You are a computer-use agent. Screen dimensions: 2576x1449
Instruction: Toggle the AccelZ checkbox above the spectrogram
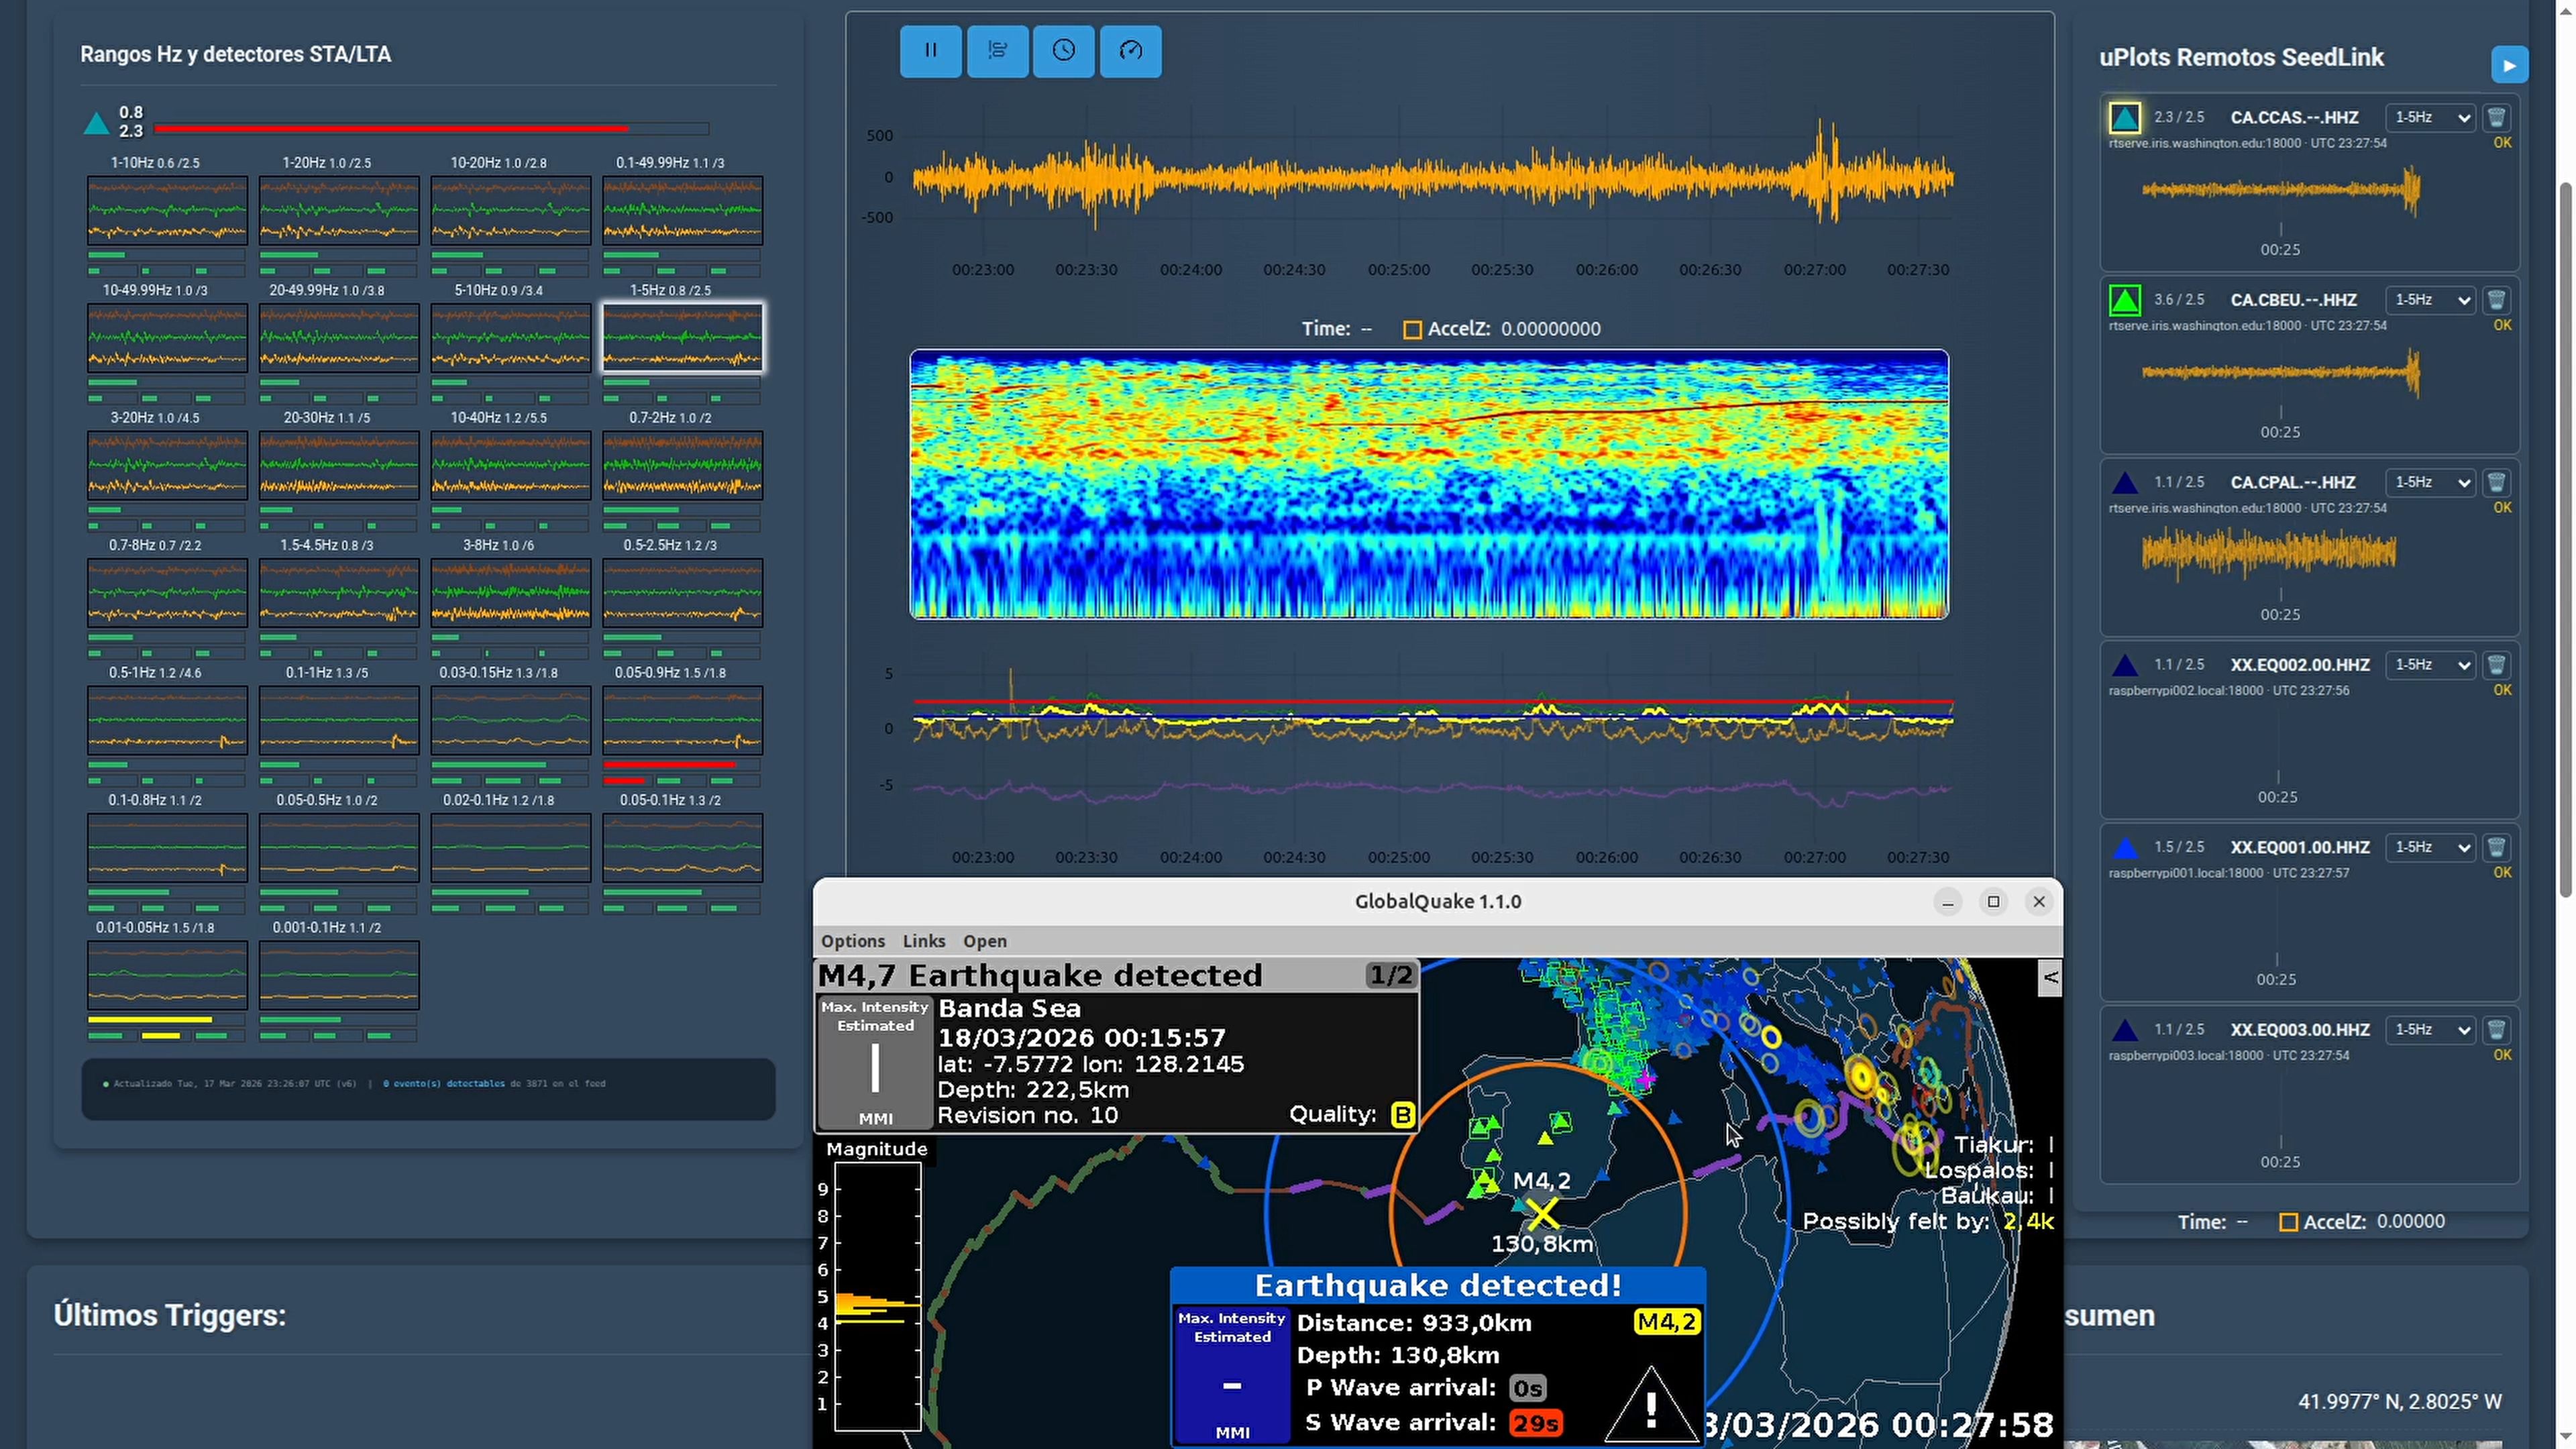(1412, 330)
